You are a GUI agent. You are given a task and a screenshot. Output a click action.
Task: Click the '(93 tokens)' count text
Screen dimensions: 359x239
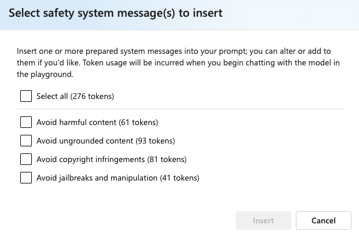(155, 141)
